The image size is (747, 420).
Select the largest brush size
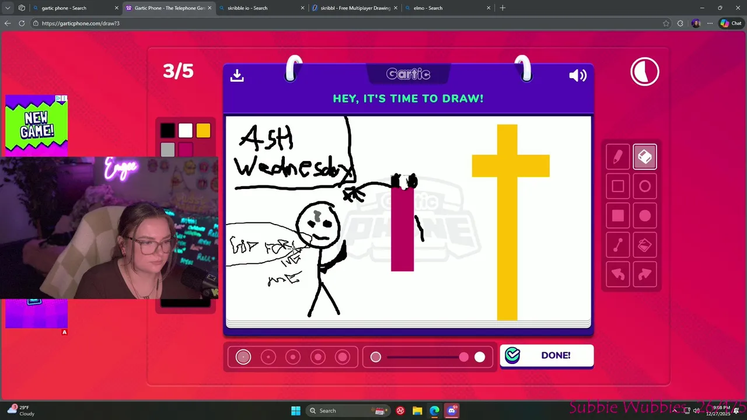coord(343,357)
